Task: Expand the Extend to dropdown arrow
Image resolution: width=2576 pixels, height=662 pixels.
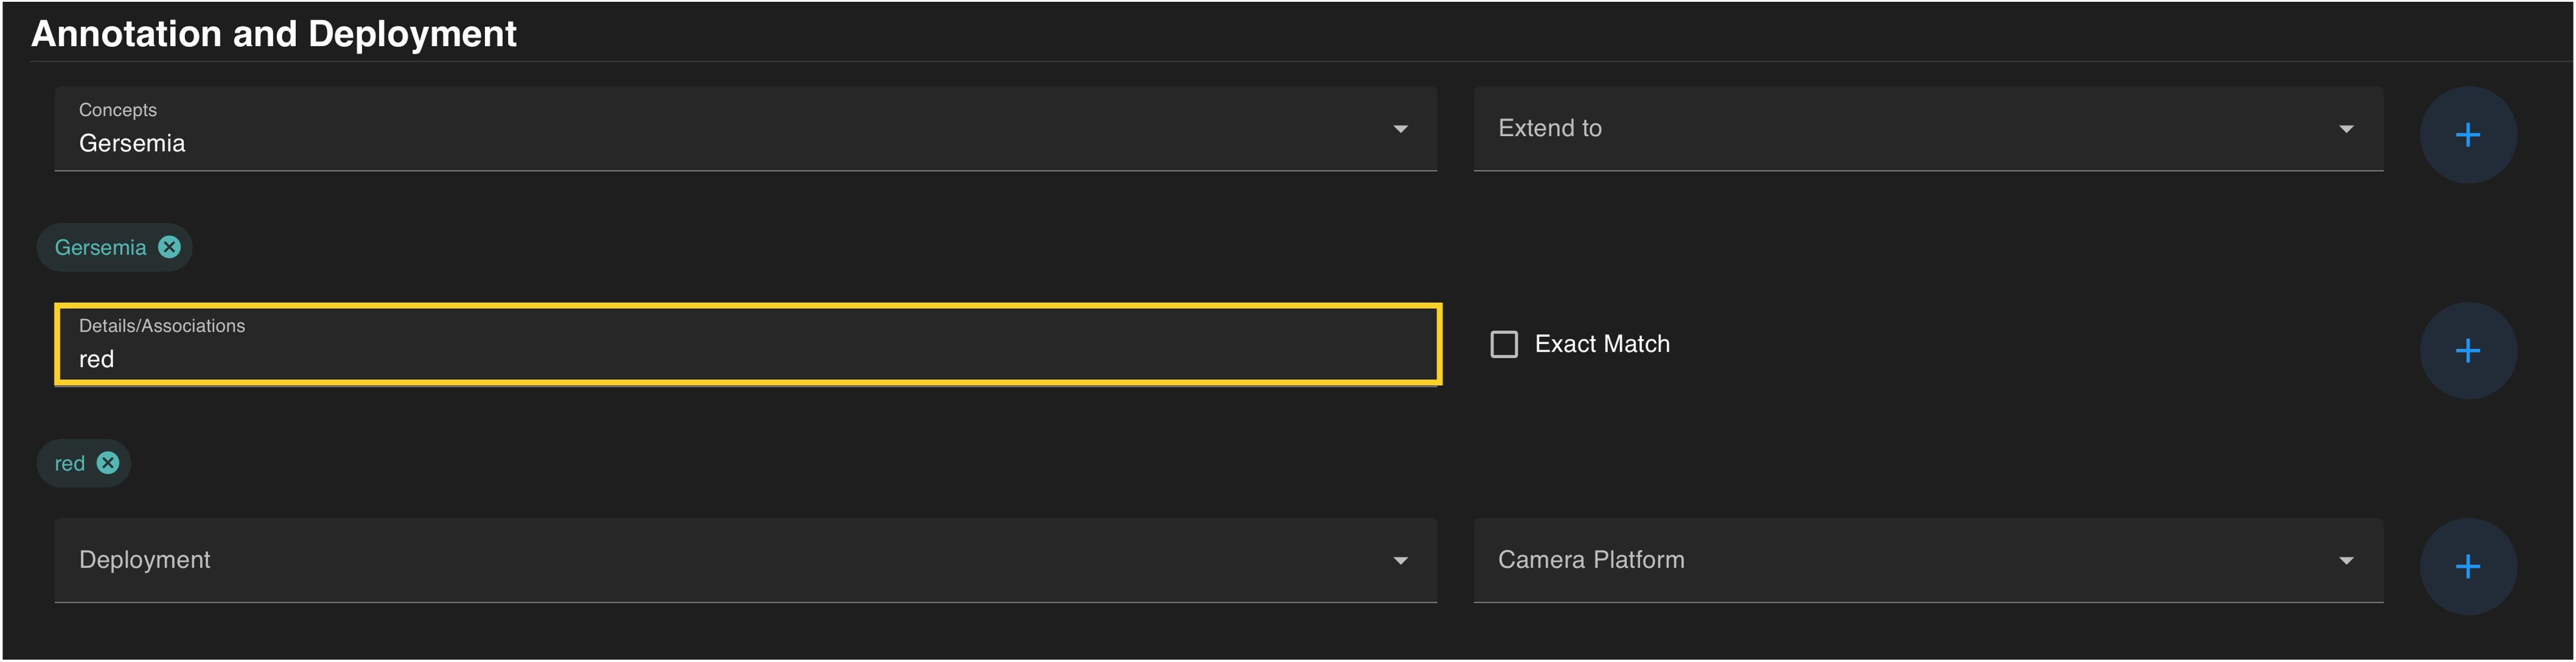Action: click(x=2345, y=129)
